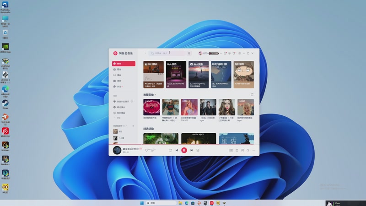This screenshot has height=206, width=366.
Task: Open the Windows Start menu
Action: click(x=142, y=203)
